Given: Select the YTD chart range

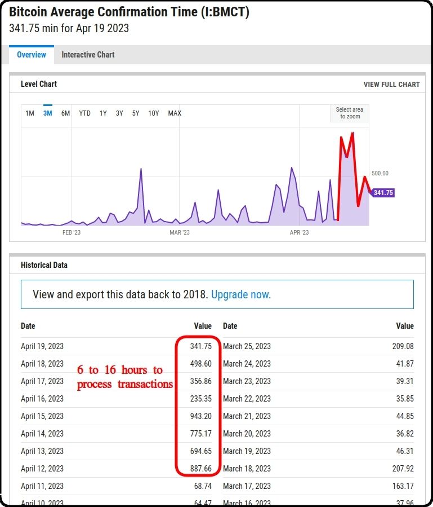Looking at the screenshot, I should tap(84, 113).
